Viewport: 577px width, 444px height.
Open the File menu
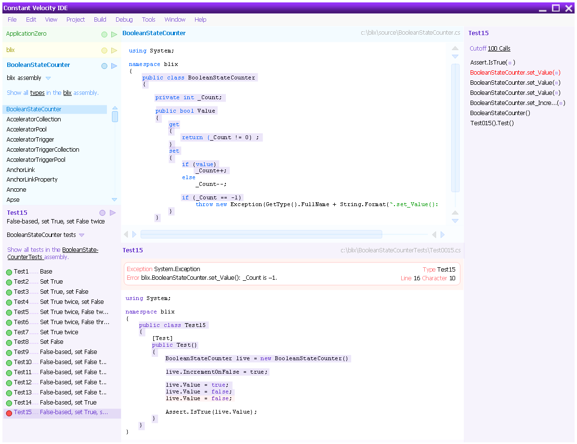[12, 19]
